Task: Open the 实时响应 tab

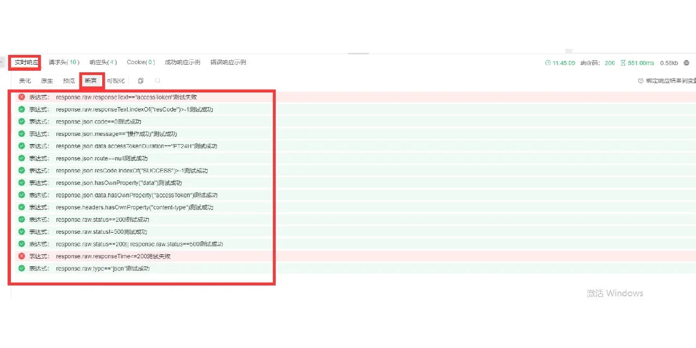Action: (26, 63)
